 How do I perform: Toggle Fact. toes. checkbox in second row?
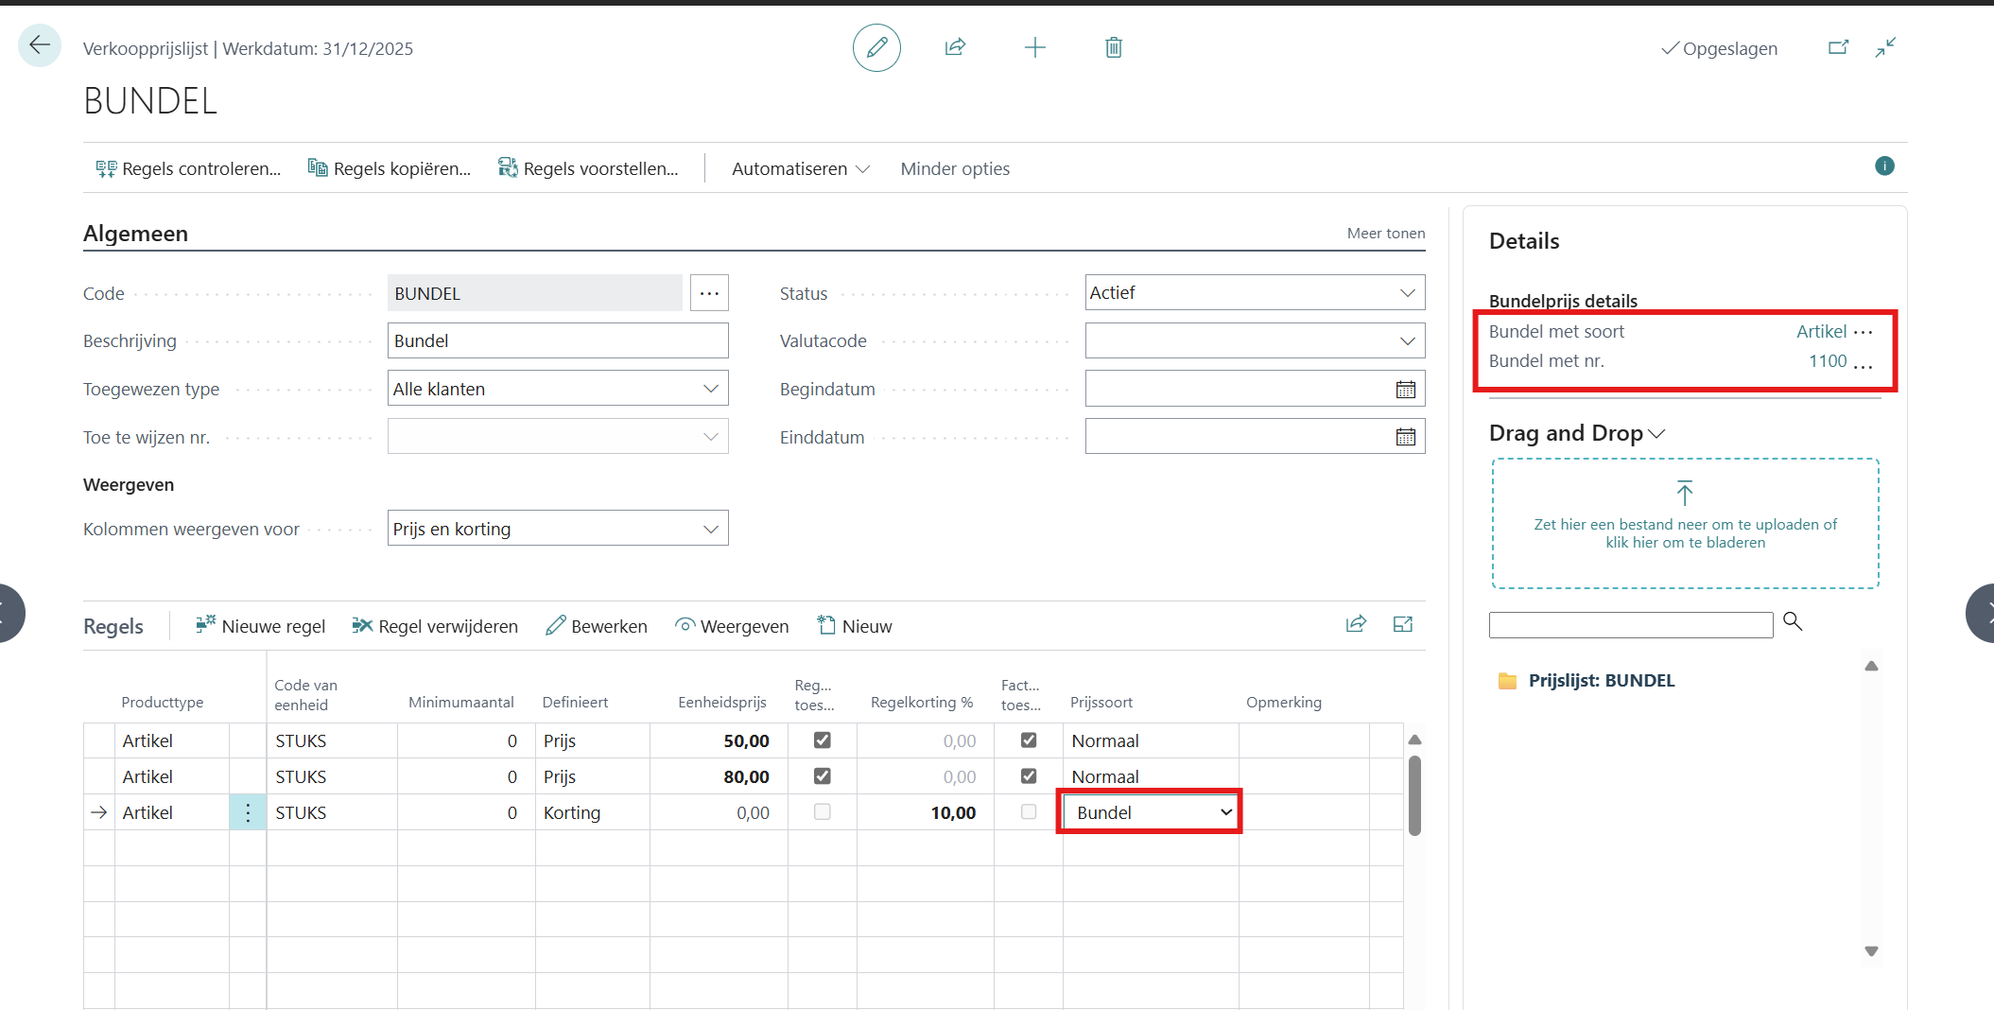click(1028, 776)
